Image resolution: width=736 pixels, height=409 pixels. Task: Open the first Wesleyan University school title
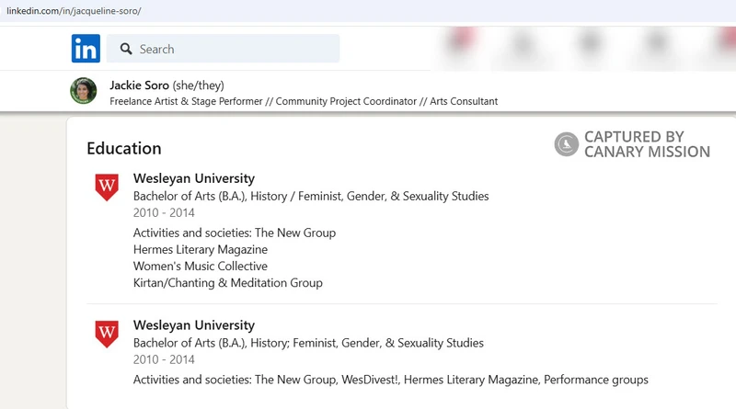coord(194,178)
